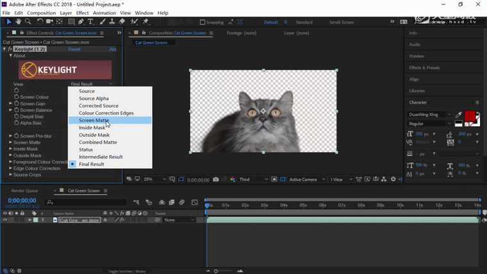Click the Graph Editor icon in the timeline
This screenshot has width=487, height=274.
pos(194,202)
